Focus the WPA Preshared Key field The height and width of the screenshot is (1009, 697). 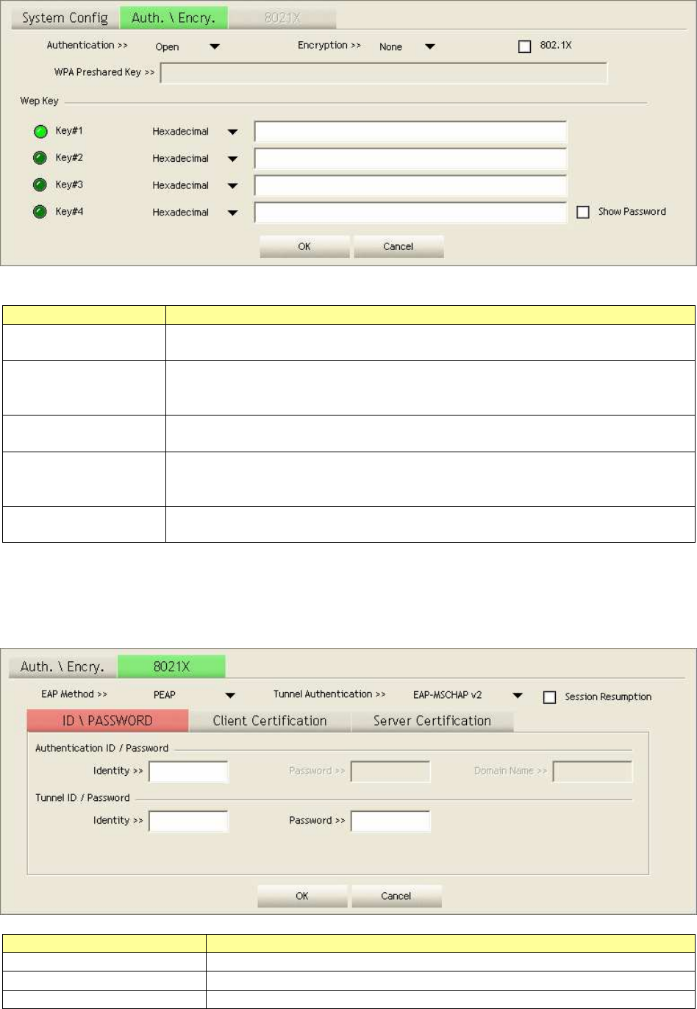[384, 74]
